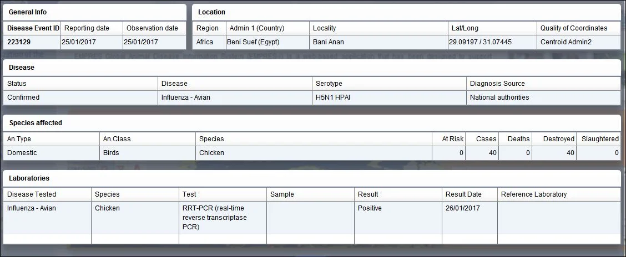Select the Chicken species cell in Species affected
This screenshot has width=626, height=257.
pyautogui.click(x=314, y=153)
